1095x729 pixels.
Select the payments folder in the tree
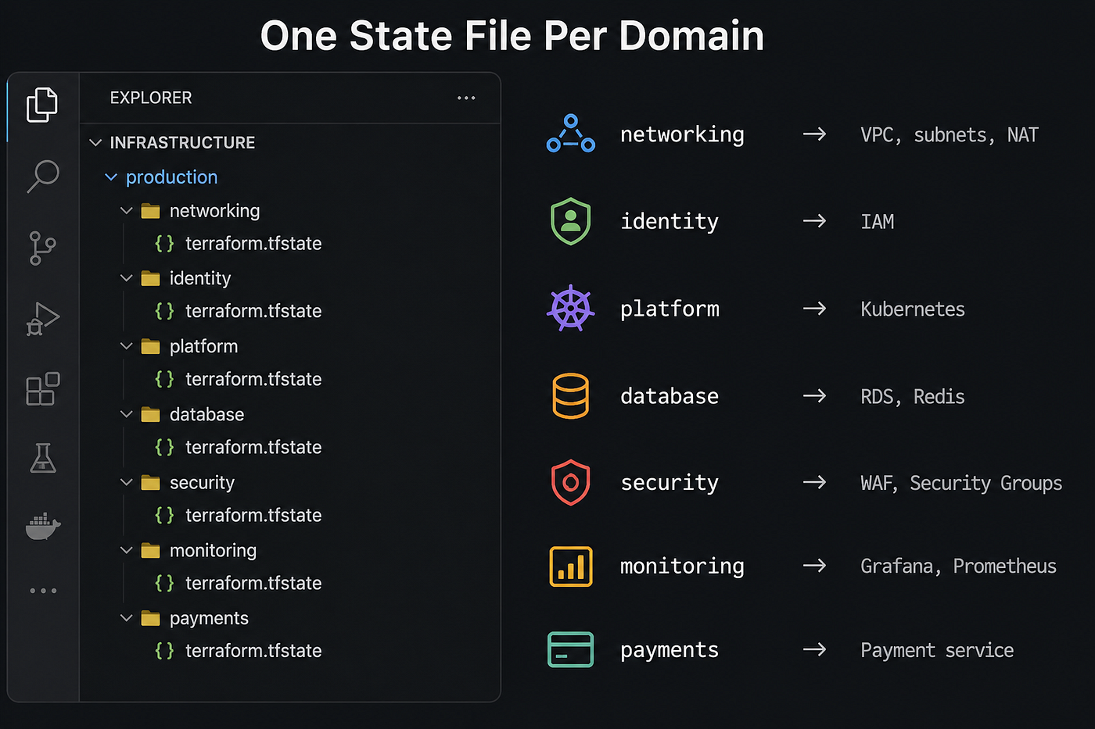209,618
